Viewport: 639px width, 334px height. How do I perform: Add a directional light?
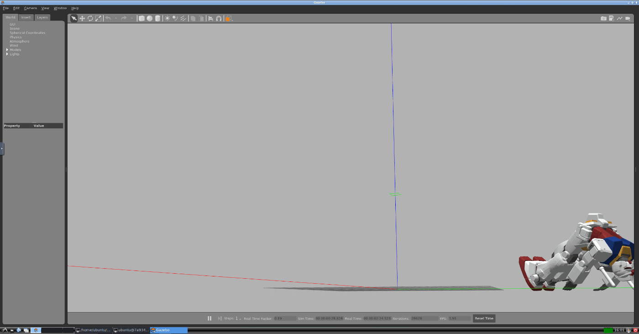tap(183, 18)
